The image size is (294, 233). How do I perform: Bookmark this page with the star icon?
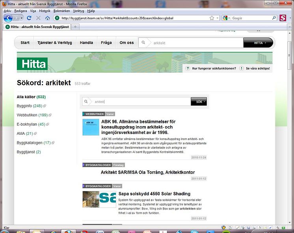[x=212, y=18]
